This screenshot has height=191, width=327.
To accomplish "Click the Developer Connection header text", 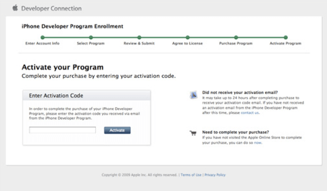I will point(51,8).
